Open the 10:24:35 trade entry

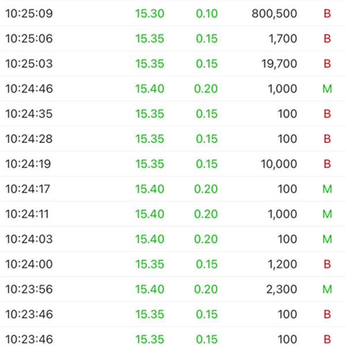pyautogui.click(x=173, y=114)
